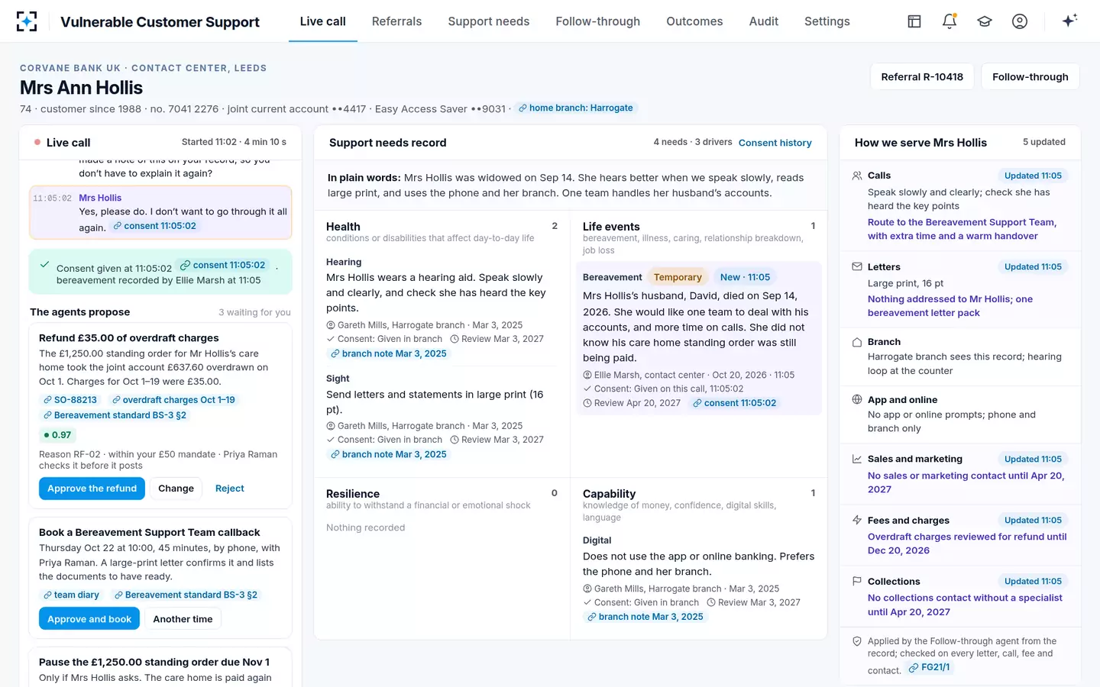Click the Sales and marketing chart icon

point(857,459)
